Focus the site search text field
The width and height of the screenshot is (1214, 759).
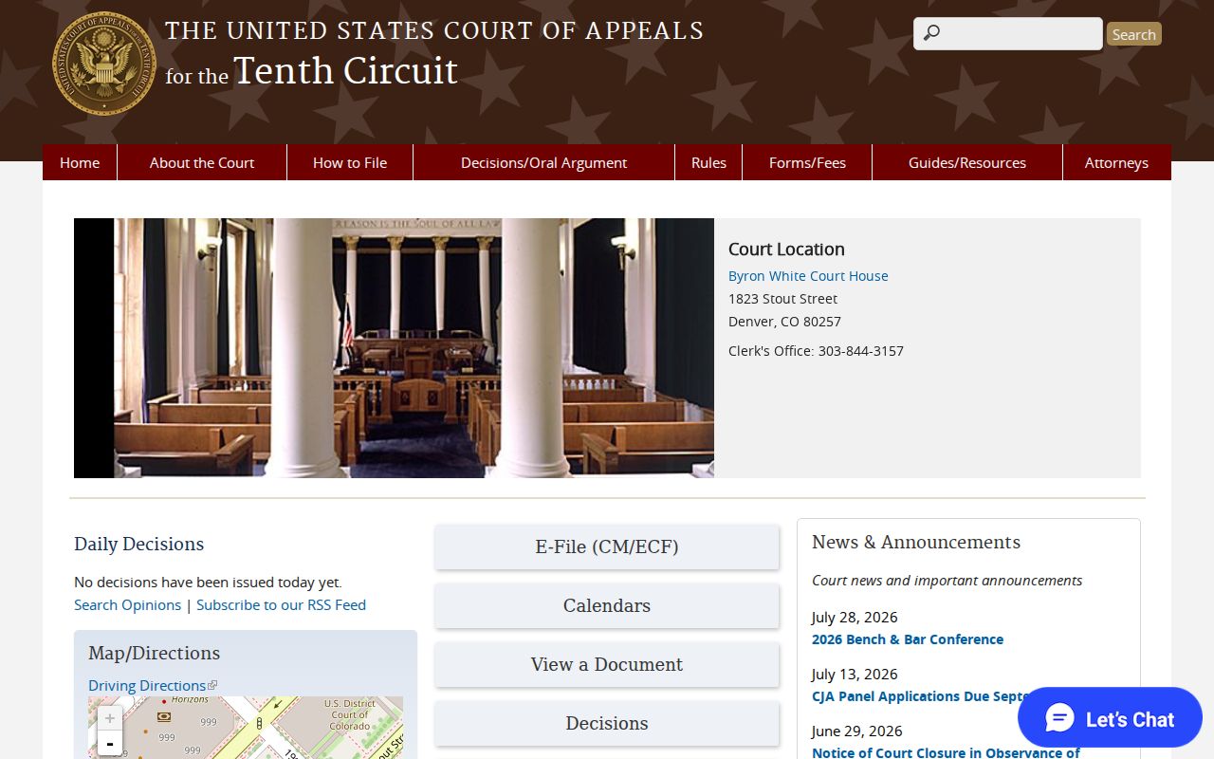(x=1008, y=33)
